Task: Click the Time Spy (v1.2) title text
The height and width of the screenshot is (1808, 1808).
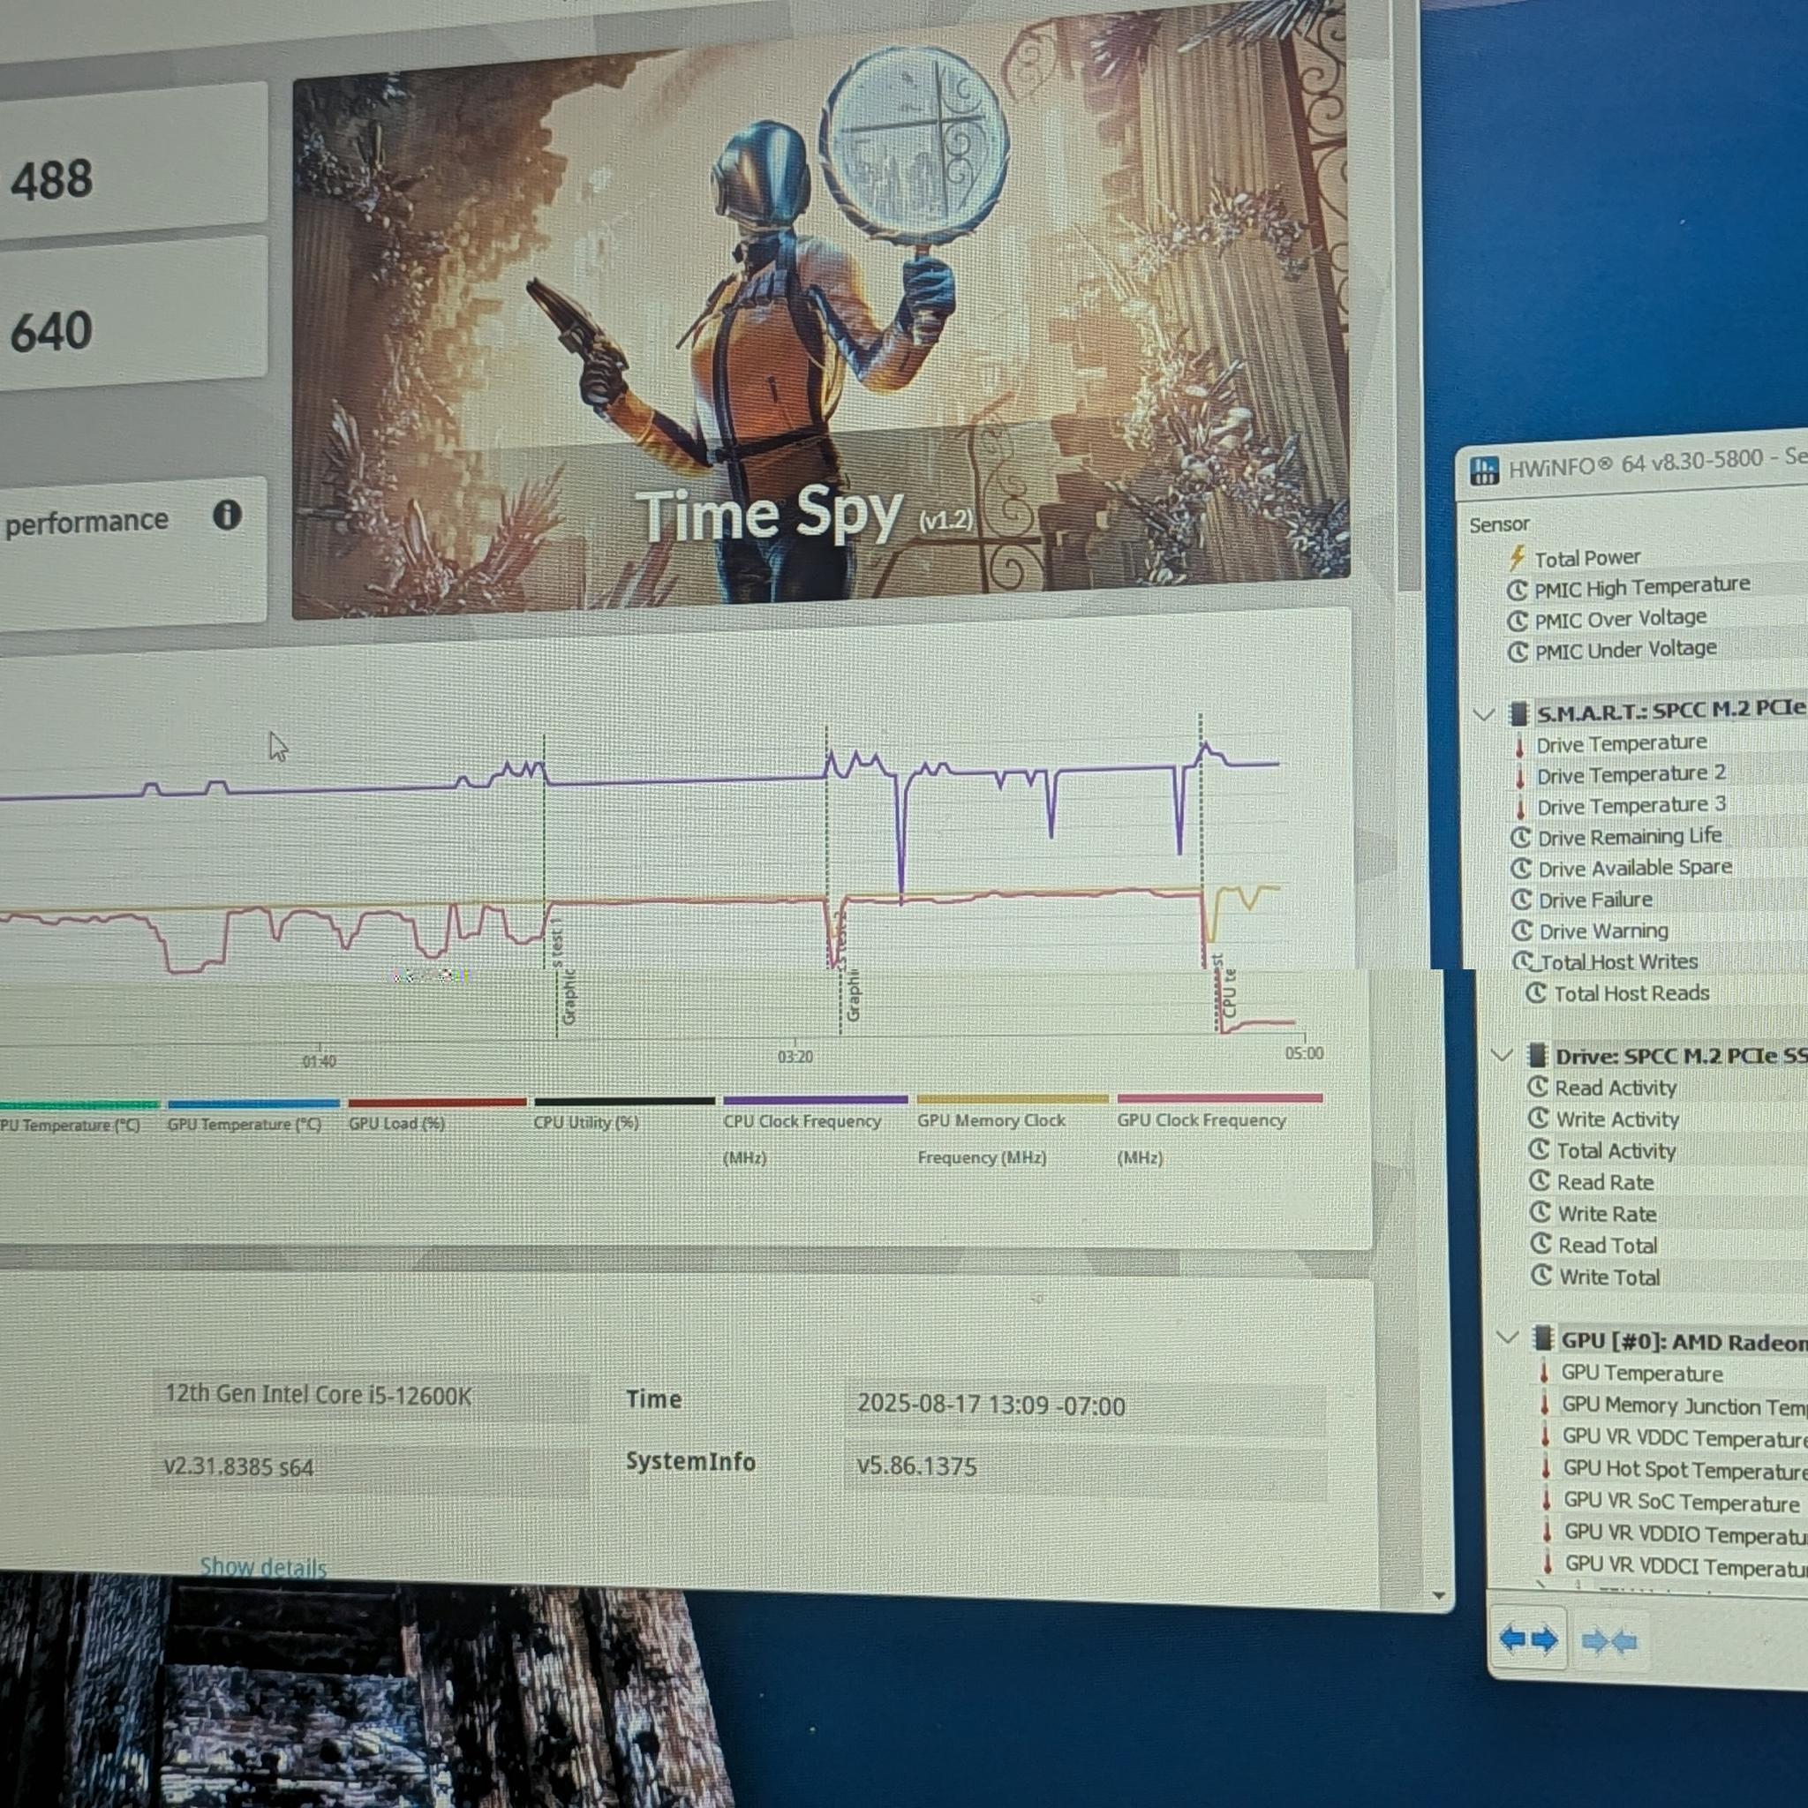Action: tap(805, 515)
